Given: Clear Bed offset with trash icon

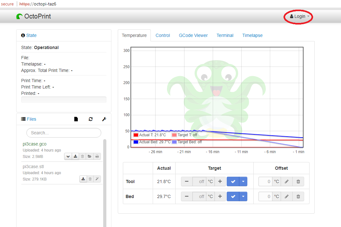Looking at the screenshot, I should pyautogui.click(x=298, y=196).
